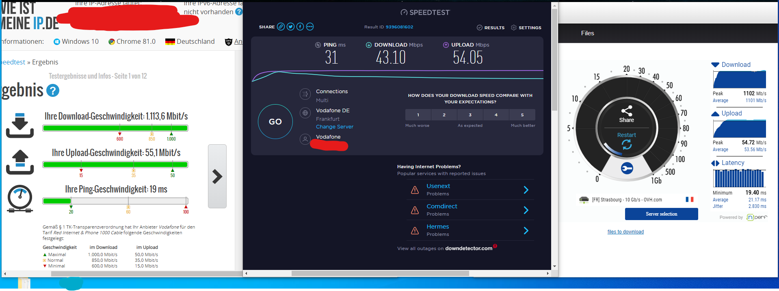Click the Ping icon next to PING ms
Screen dimensions: 779x291
318,45
